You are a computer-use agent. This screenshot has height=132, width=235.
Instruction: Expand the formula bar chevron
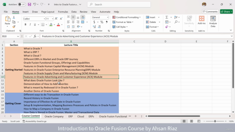coord(232,36)
